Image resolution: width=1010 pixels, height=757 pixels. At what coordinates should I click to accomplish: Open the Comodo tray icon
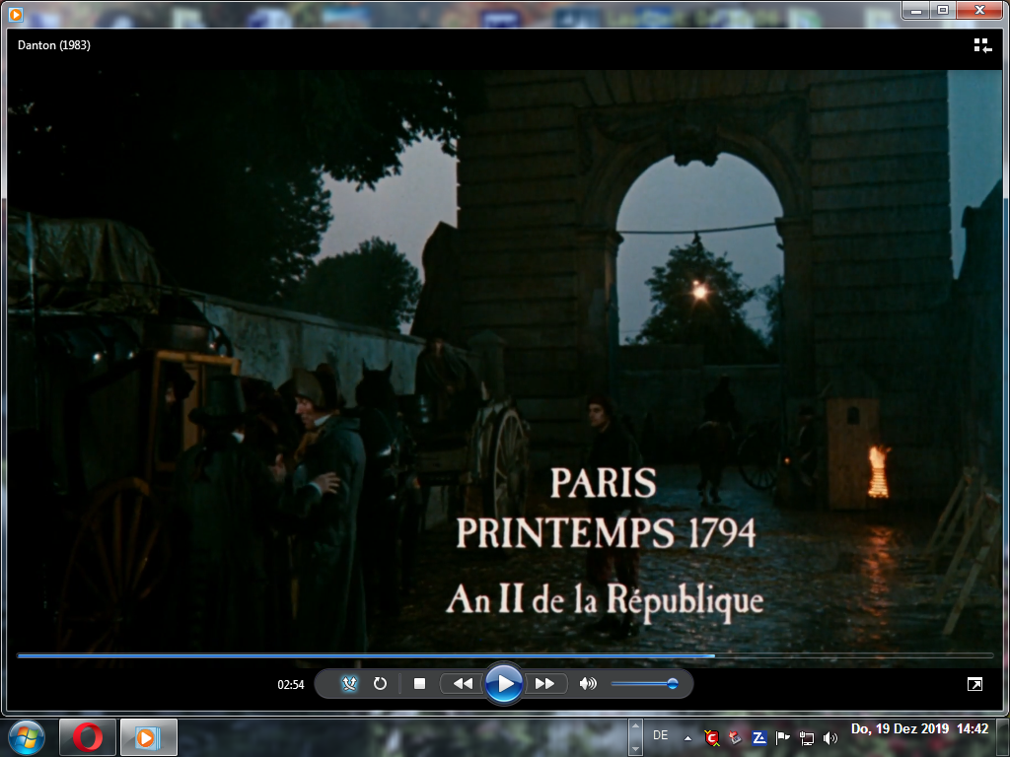tap(712, 737)
